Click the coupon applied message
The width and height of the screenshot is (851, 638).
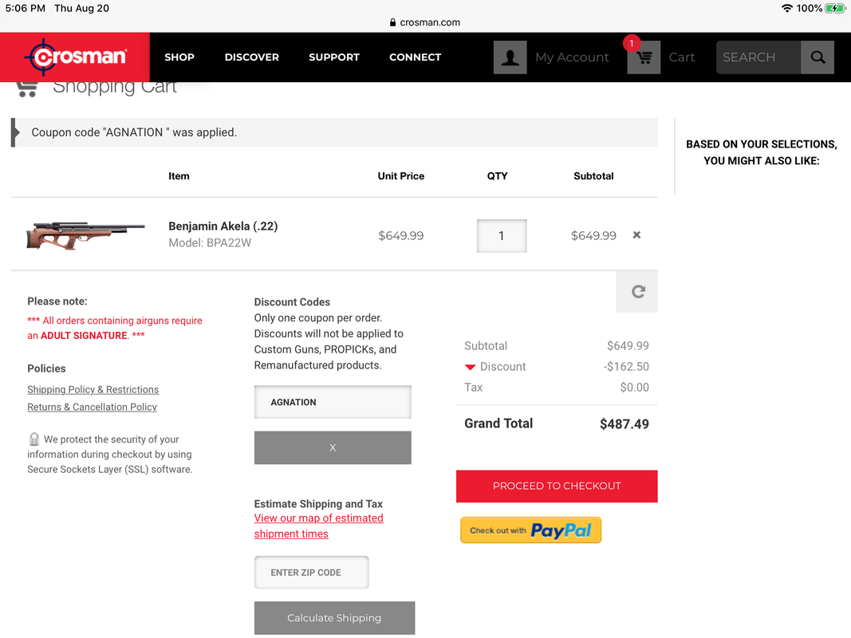pyautogui.click(x=334, y=132)
